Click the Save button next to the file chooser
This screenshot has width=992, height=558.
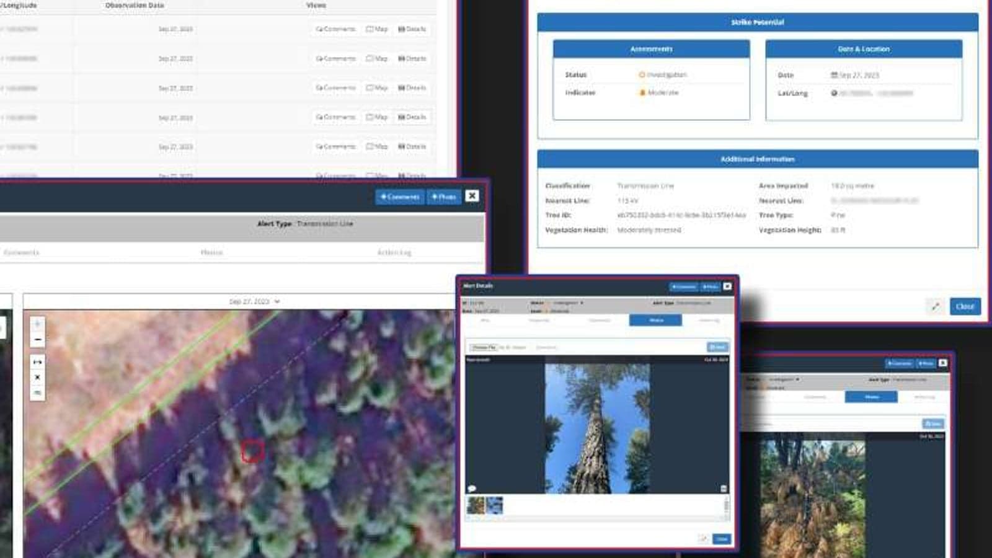pyautogui.click(x=717, y=347)
